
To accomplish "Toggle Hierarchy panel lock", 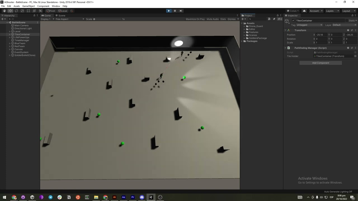I will point(34,16).
